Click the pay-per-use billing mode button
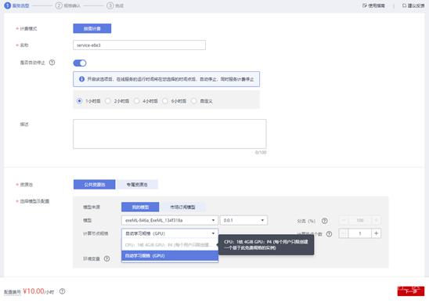 click(x=92, y=28)
